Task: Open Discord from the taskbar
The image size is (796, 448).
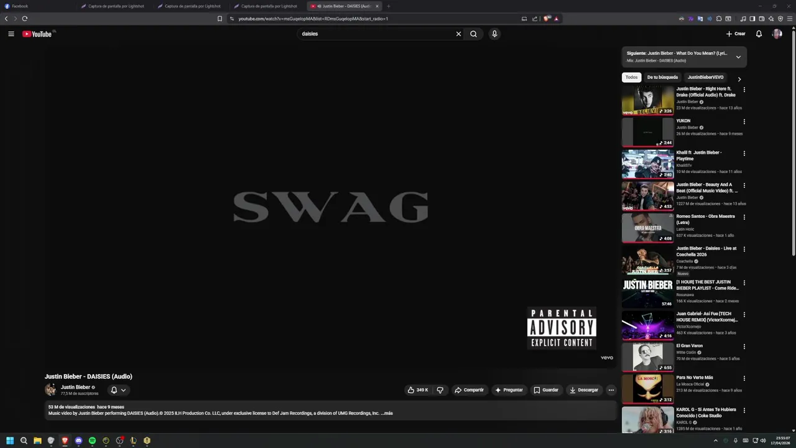Action: [x=78, y=441]
